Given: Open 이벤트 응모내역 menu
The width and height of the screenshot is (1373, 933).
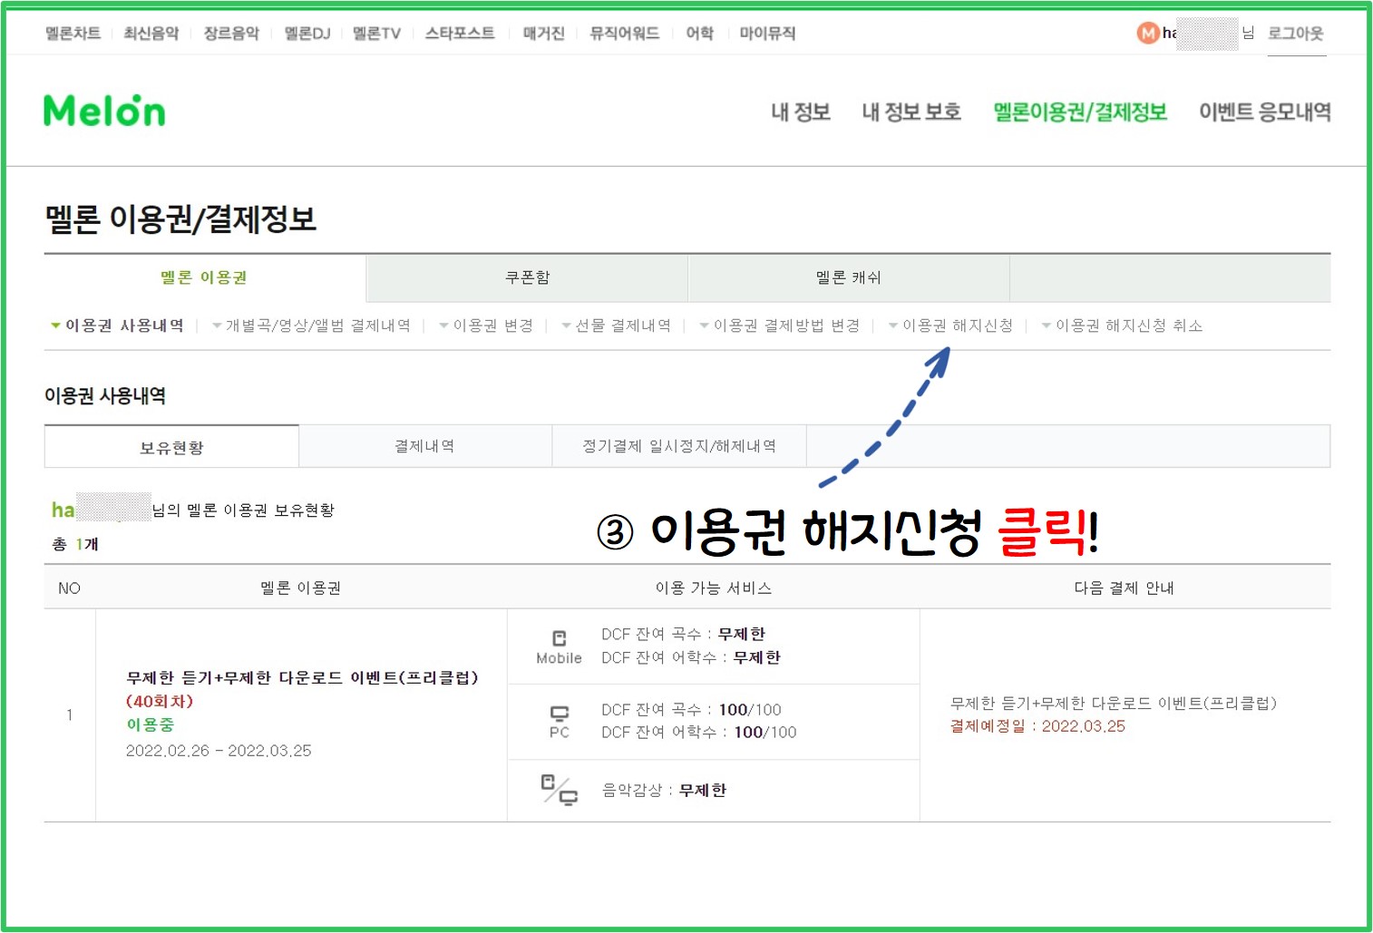Looking at the screenshot, I should pyautogui.click(x=1265, y=112).
